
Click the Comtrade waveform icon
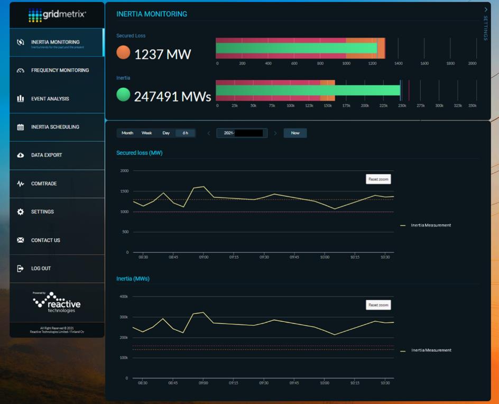point(21,184)
